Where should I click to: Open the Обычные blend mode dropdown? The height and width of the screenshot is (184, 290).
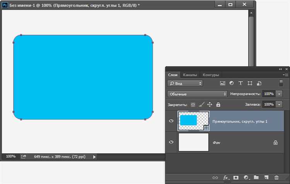[x=197, y=94]
